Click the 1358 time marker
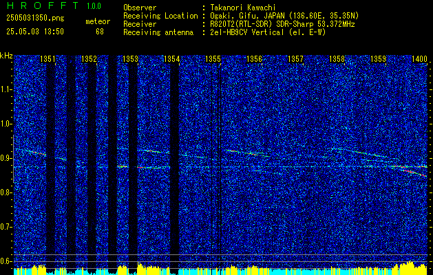The image size is (433, 275). pyautogui.click(x=337, y=59)
